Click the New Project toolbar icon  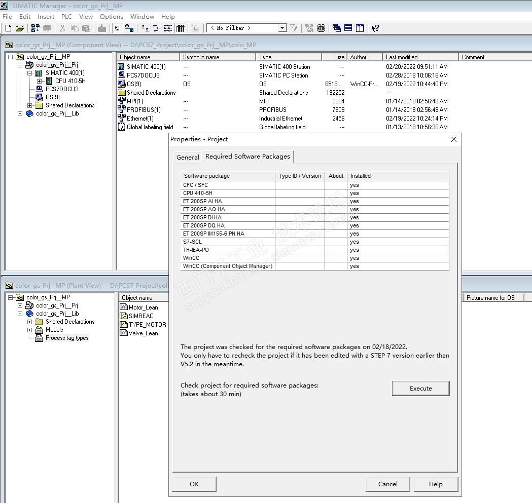(8, 28)
